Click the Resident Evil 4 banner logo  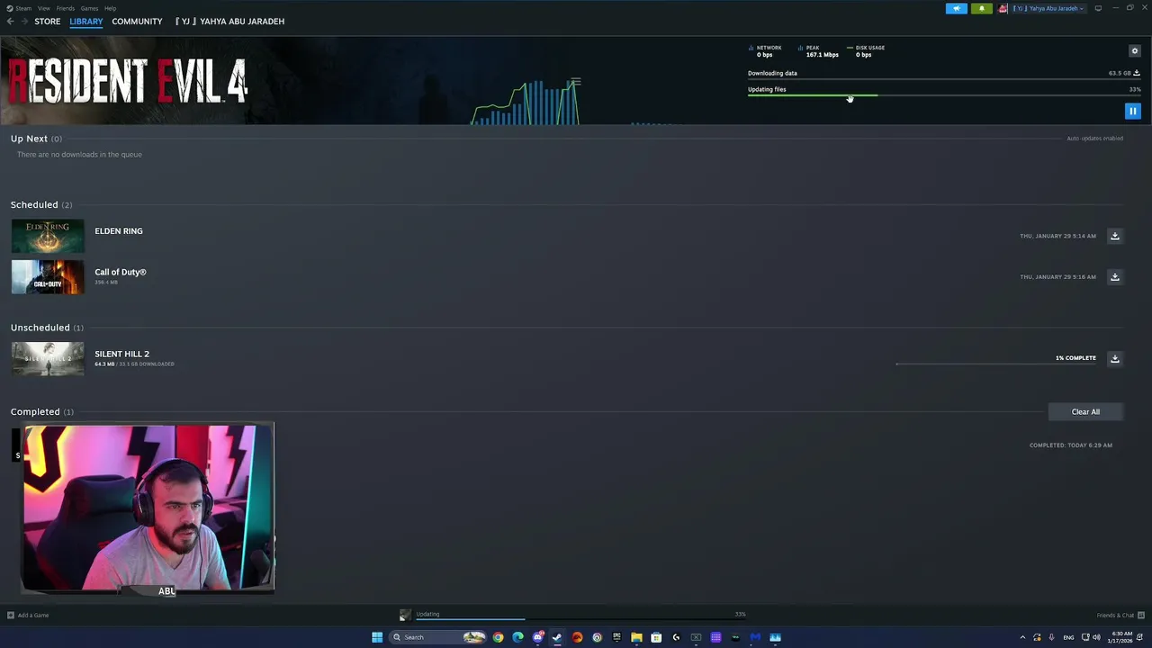pos(128,82)
